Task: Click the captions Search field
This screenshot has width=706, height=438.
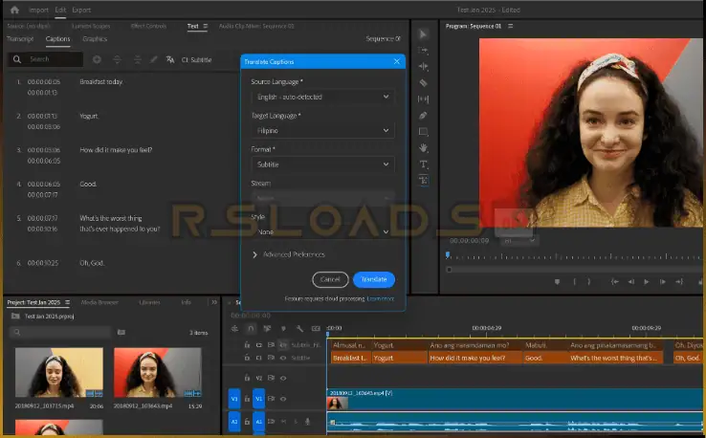Action: [46, 59]
